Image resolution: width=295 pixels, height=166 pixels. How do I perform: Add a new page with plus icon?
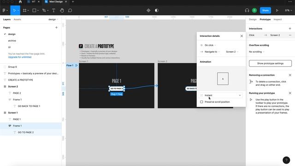pyautogui.click(x=56, y=28)
